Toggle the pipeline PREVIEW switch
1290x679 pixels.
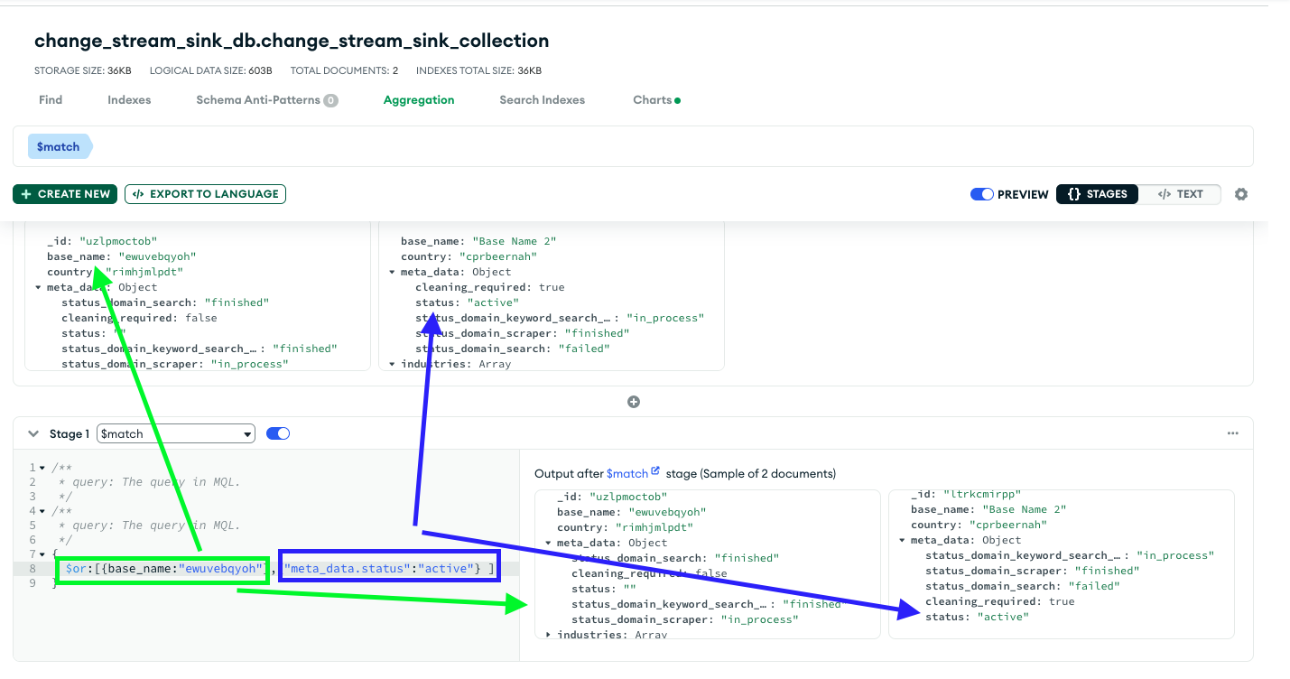click(981, 194)
